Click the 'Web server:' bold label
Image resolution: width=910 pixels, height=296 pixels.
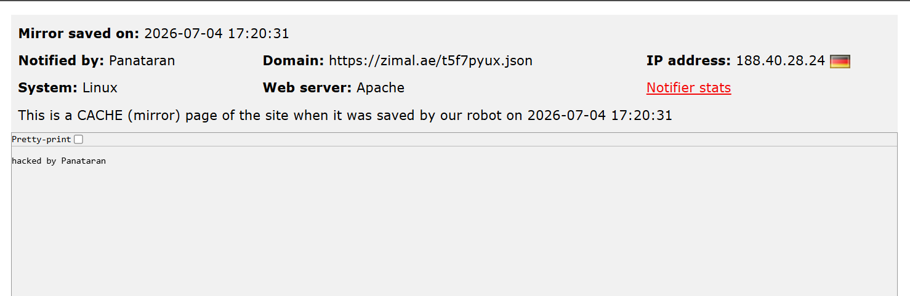308,88
